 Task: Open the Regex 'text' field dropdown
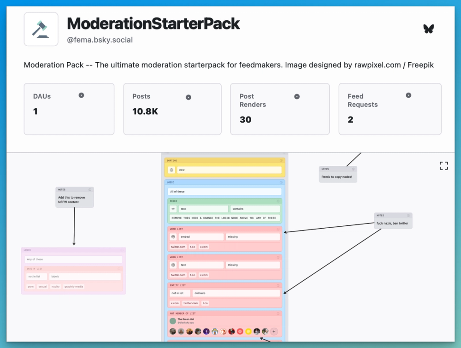pos(203,209)
